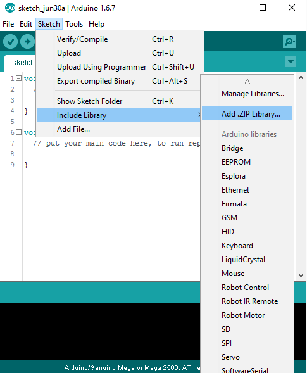Include the Esplora library

click(247, 176)
